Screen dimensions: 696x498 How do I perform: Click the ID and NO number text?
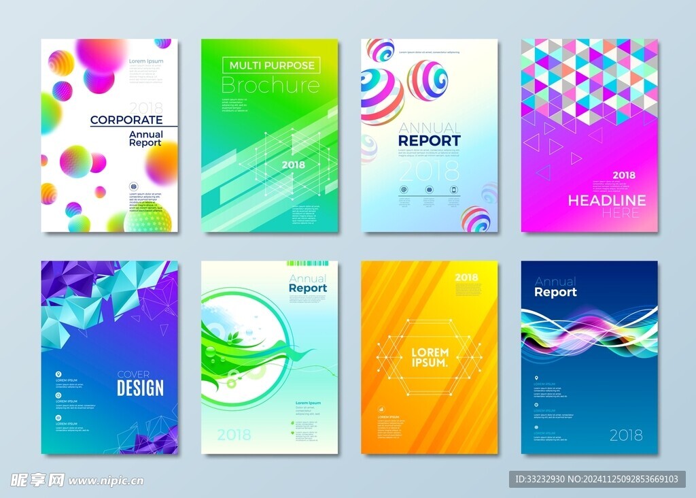(595, 480)
